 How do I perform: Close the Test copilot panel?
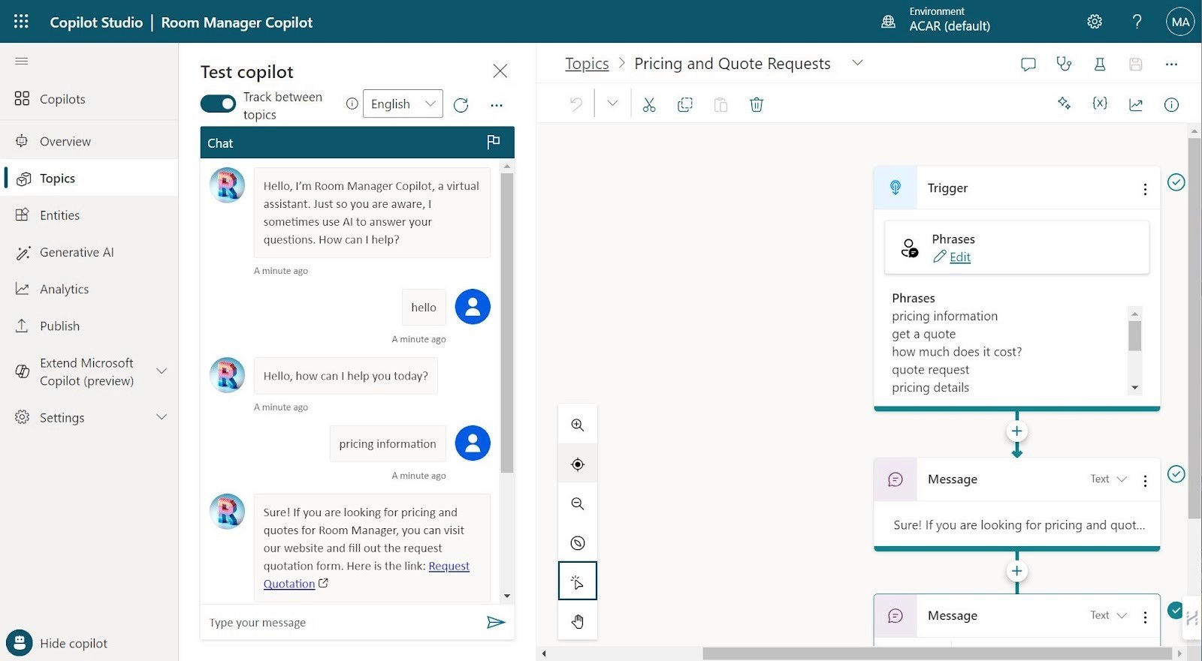coord(500,71)
